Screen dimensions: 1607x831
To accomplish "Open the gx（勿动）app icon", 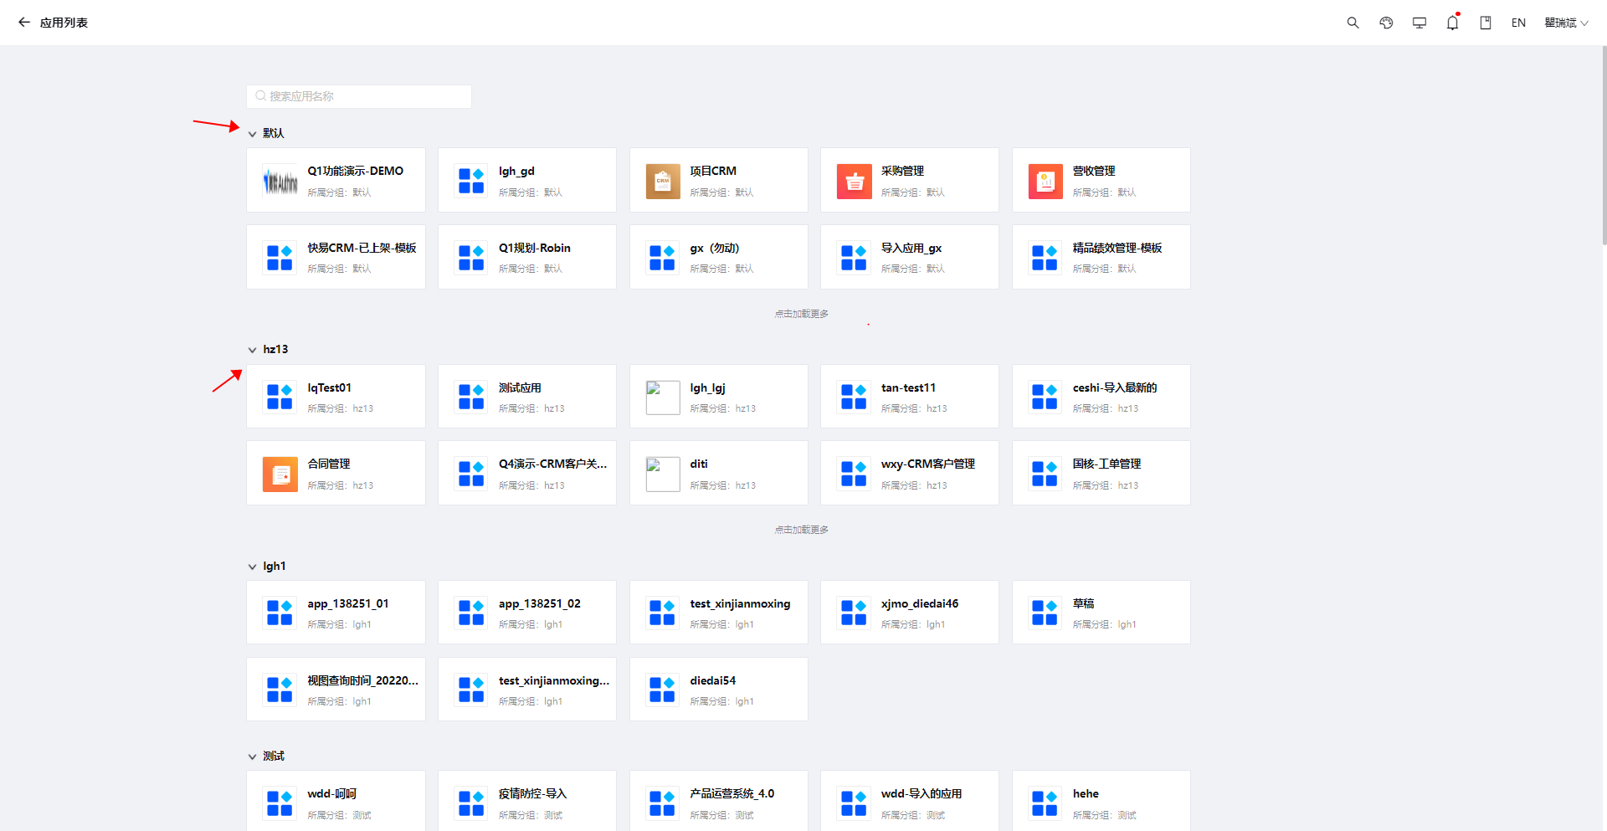I will (663, 258).
